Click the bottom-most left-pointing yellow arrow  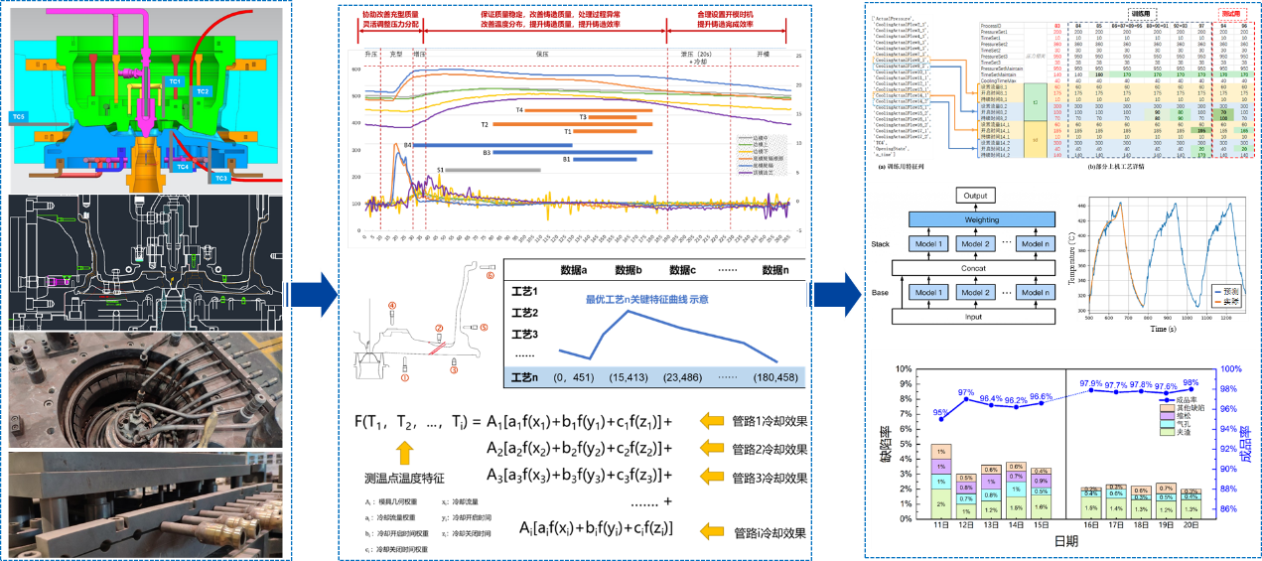point(712,532)
